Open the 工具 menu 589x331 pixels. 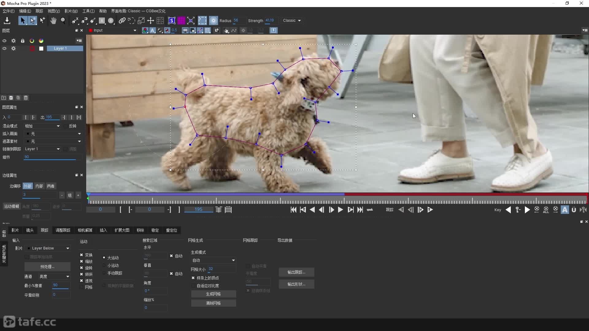coord(88,11)
